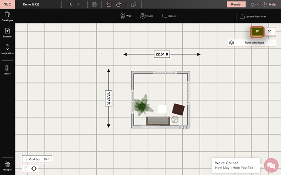Open the Shortlist panel
The height and width of the screenshot is (175, 281).
point(7,33)
